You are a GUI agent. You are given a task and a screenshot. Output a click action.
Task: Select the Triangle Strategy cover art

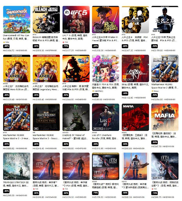click(x=17, y=166)
